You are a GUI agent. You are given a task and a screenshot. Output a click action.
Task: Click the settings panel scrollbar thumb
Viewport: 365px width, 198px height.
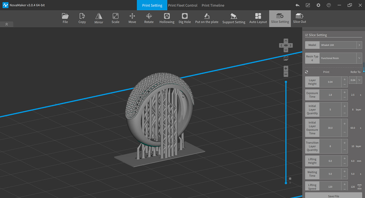(x=364, y=67)
